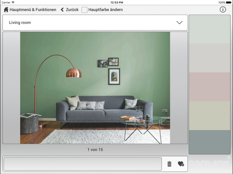Add to favorites with heart-plus icon
Image resolution: width=233 pixels, height=174 pixels.
(x=181, y=164)
